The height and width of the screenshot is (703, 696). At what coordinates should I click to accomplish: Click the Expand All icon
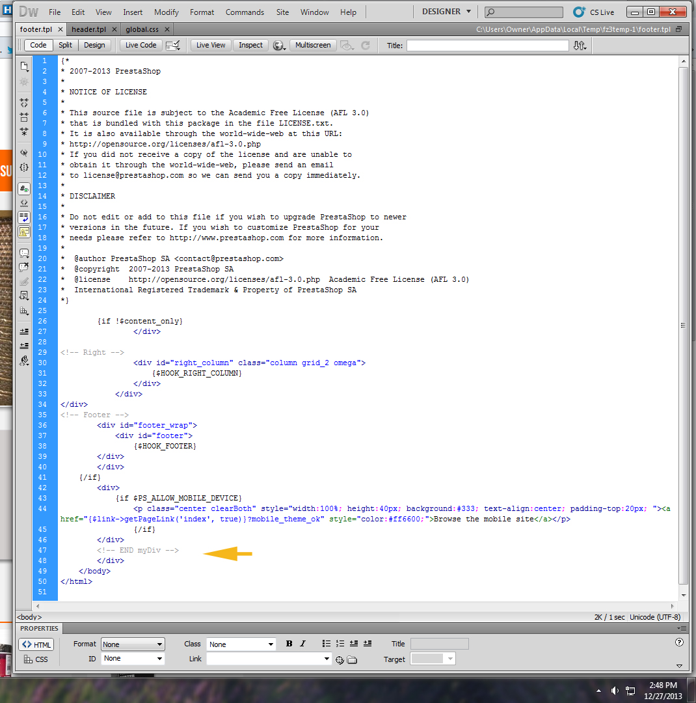pos(24,131)
